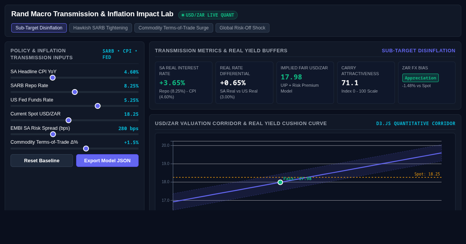Click the SA Real Interest Rate card
The width and height of the screenshot is (466, 244).
pos(184,82)
